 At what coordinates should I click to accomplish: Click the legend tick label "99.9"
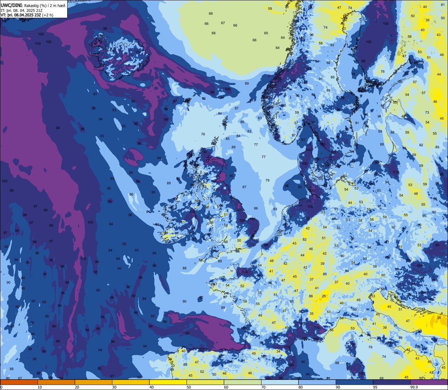pyautogui.click(x=414, y=387)
